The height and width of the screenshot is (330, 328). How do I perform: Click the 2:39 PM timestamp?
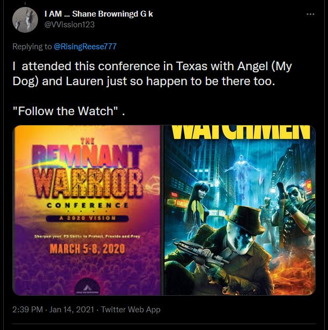pyautogui.click(x=27, y=310)
